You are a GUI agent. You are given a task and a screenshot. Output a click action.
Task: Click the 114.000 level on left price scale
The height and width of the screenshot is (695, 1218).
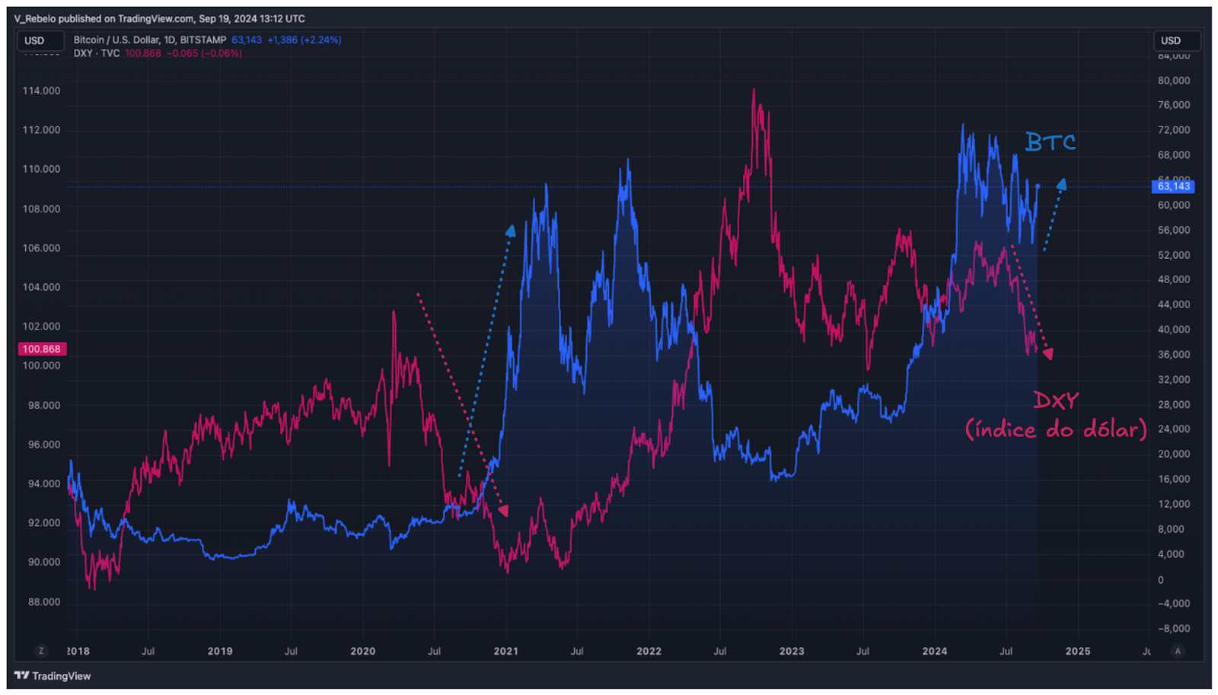[x=41, y=91]
